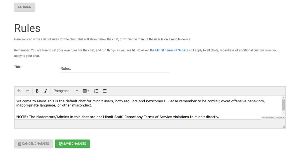This screenshot has height=150, width=295.
Task: Click the scrollbar up arrow in editor
Action: tap(283, 97)
